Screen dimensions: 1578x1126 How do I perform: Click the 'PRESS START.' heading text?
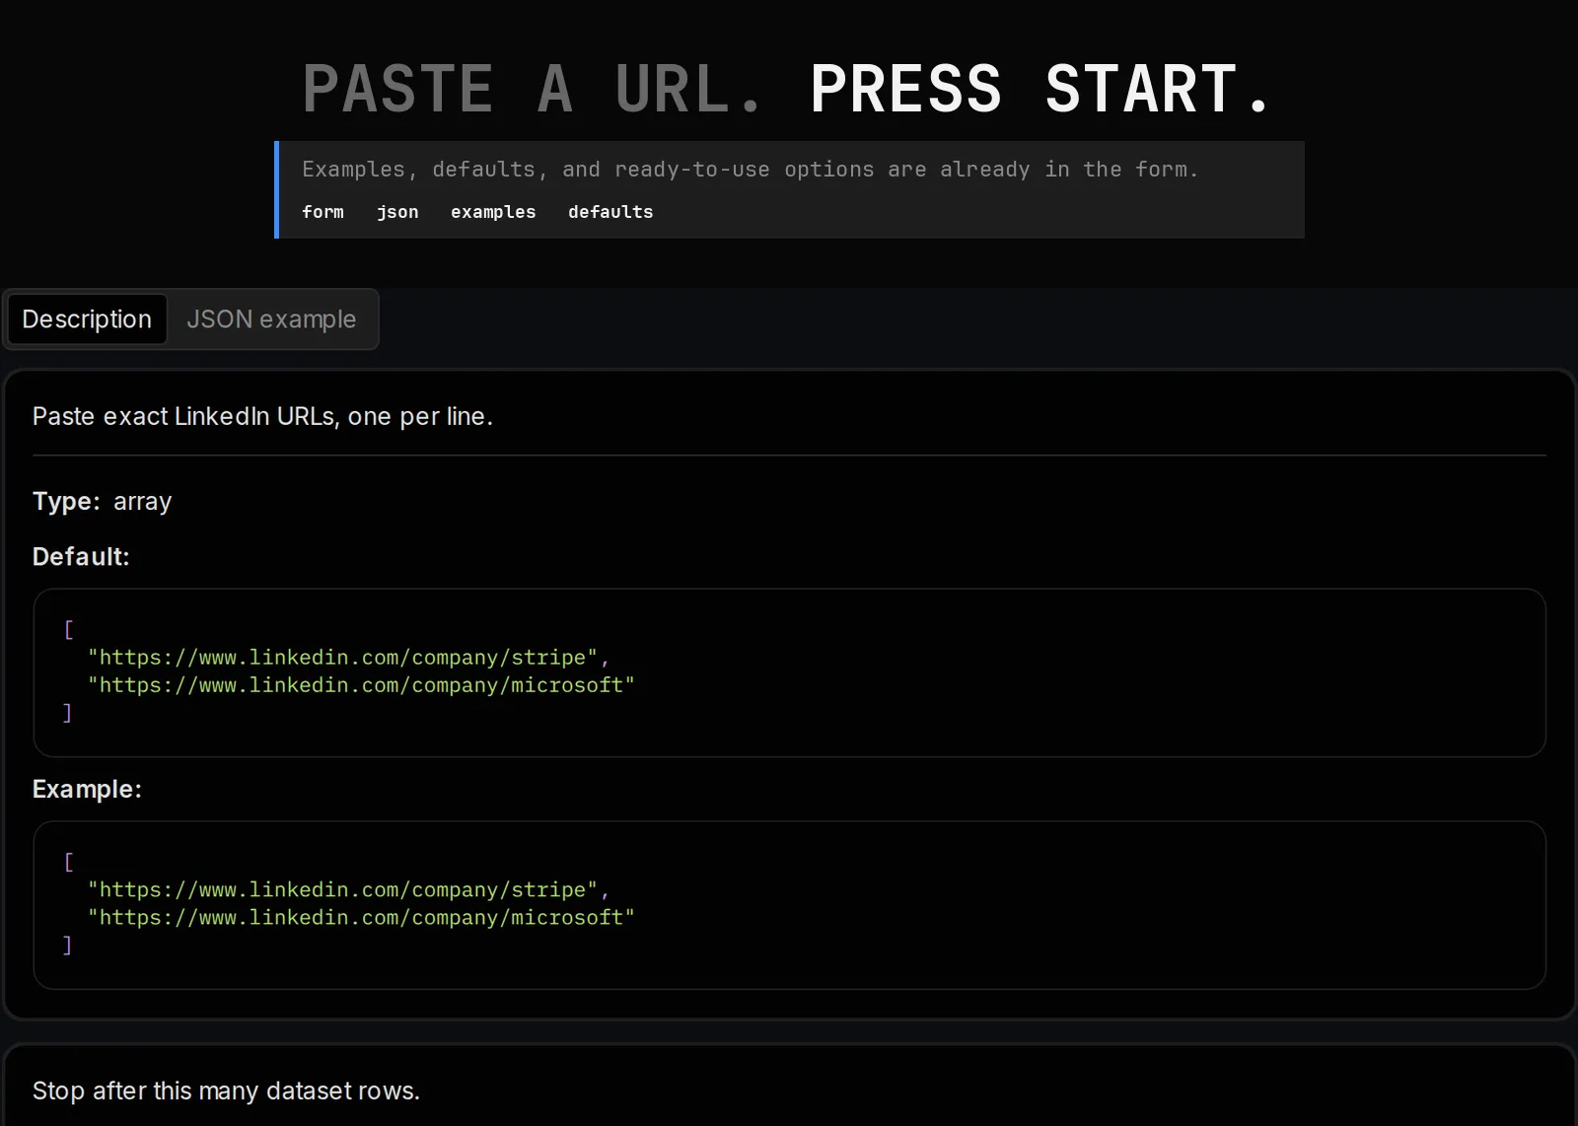1040,89
